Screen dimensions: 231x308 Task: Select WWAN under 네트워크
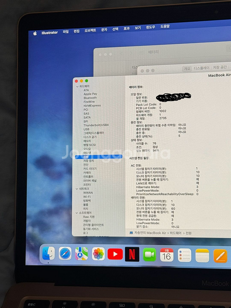tap(88, 193)
